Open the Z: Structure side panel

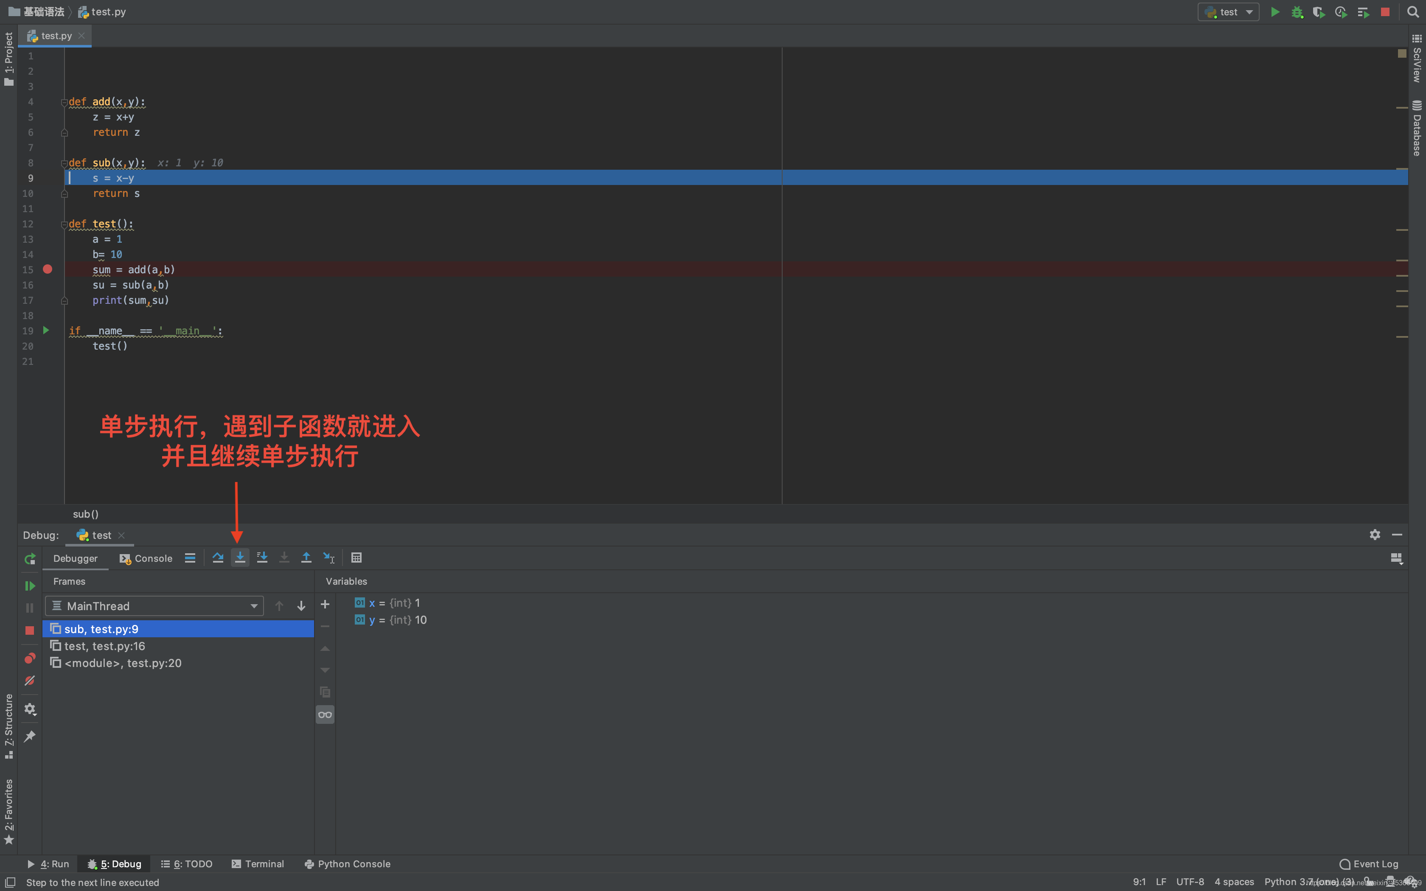coord(8,726)
